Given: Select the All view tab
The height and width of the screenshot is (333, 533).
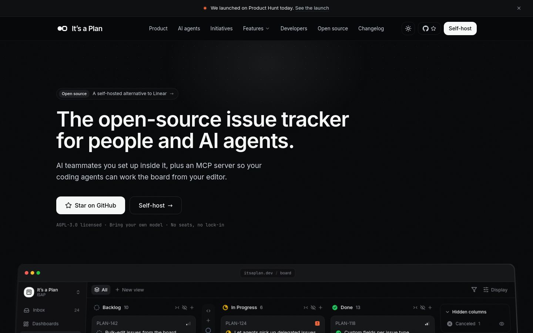Looking at the screenshot, I should 101,290.
